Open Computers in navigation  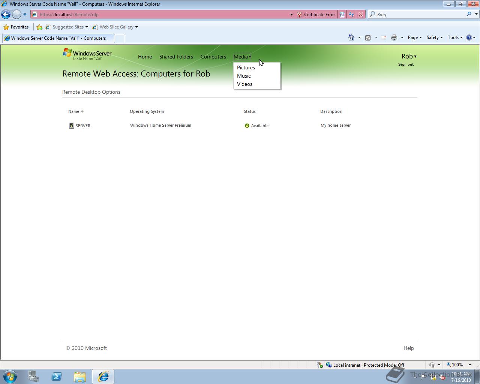tap(213, 57)
